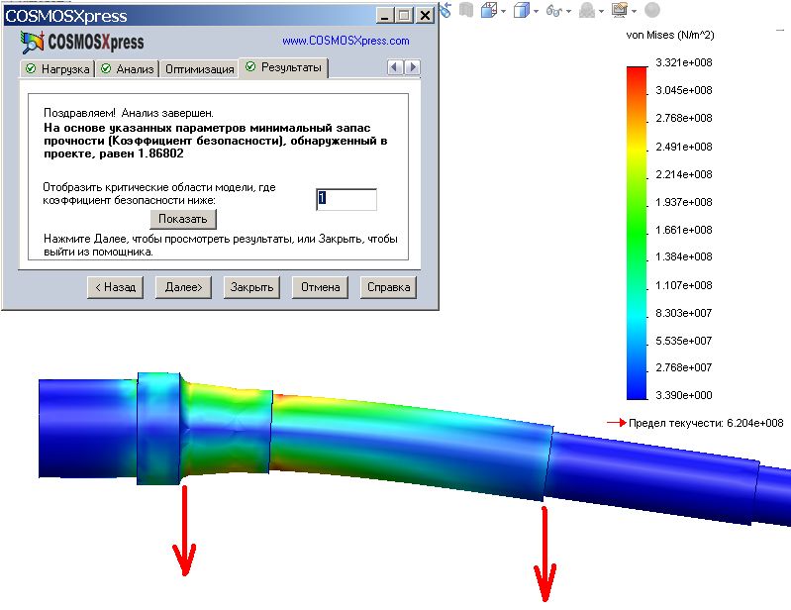
Task: Click the Предел текучести 6.204e+008 label
Action: click(706, 423)
